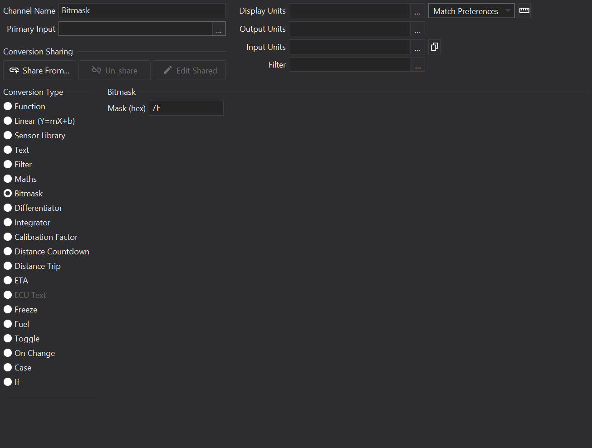Click the Input Units ellipsis button

click(x=417, y=47)
